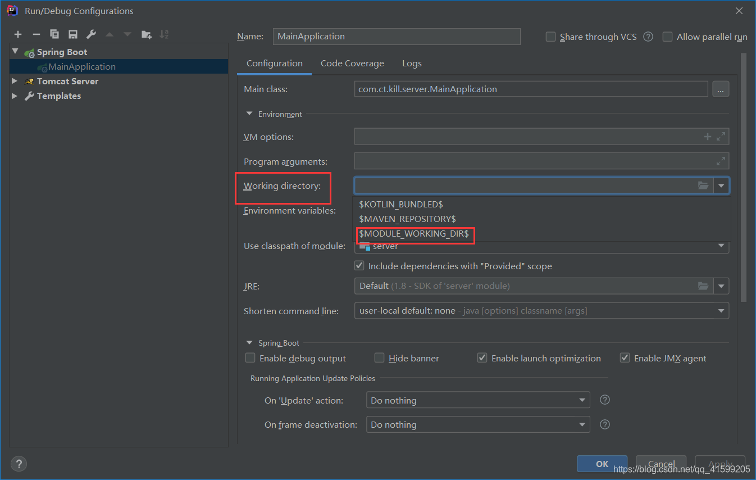Open Working directory dropdown arrow
Image resolution: width=756 pixels, height=480 pixels.
click(721, 185)
